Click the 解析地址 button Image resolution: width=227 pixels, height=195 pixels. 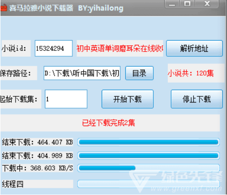[x=194, y=48]
